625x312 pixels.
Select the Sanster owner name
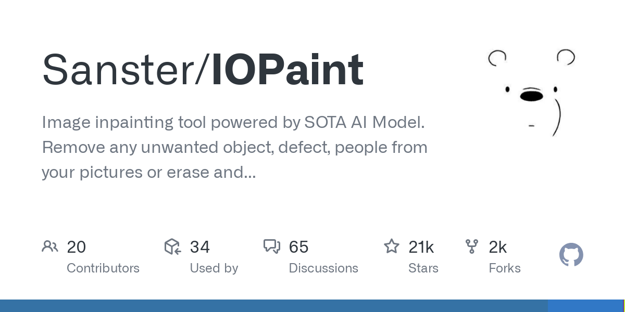119,70
